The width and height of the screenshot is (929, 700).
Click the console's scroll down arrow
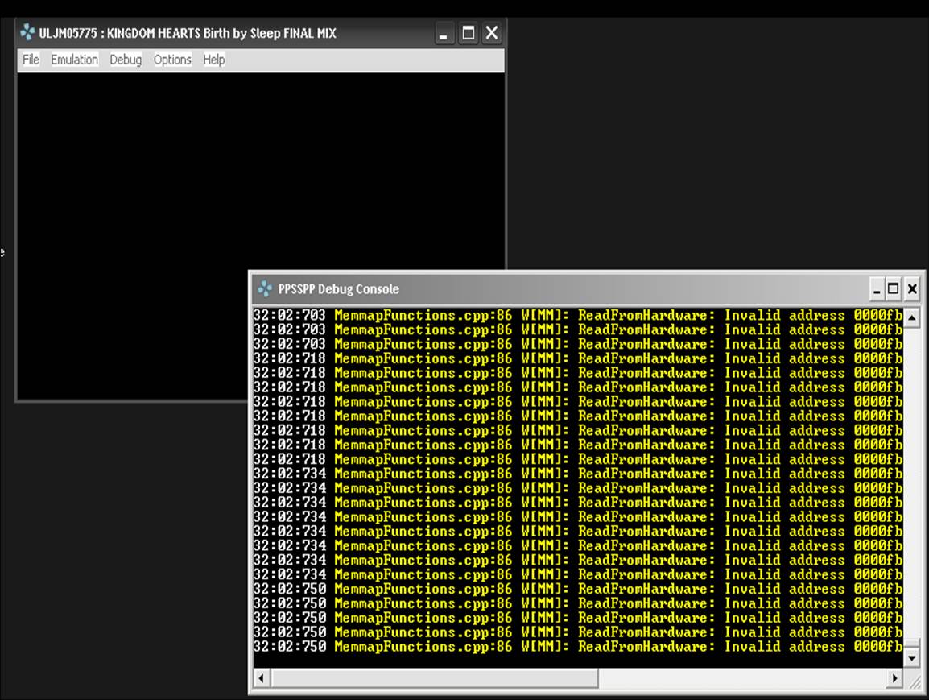pyautogui.click(x=912, y=658)
